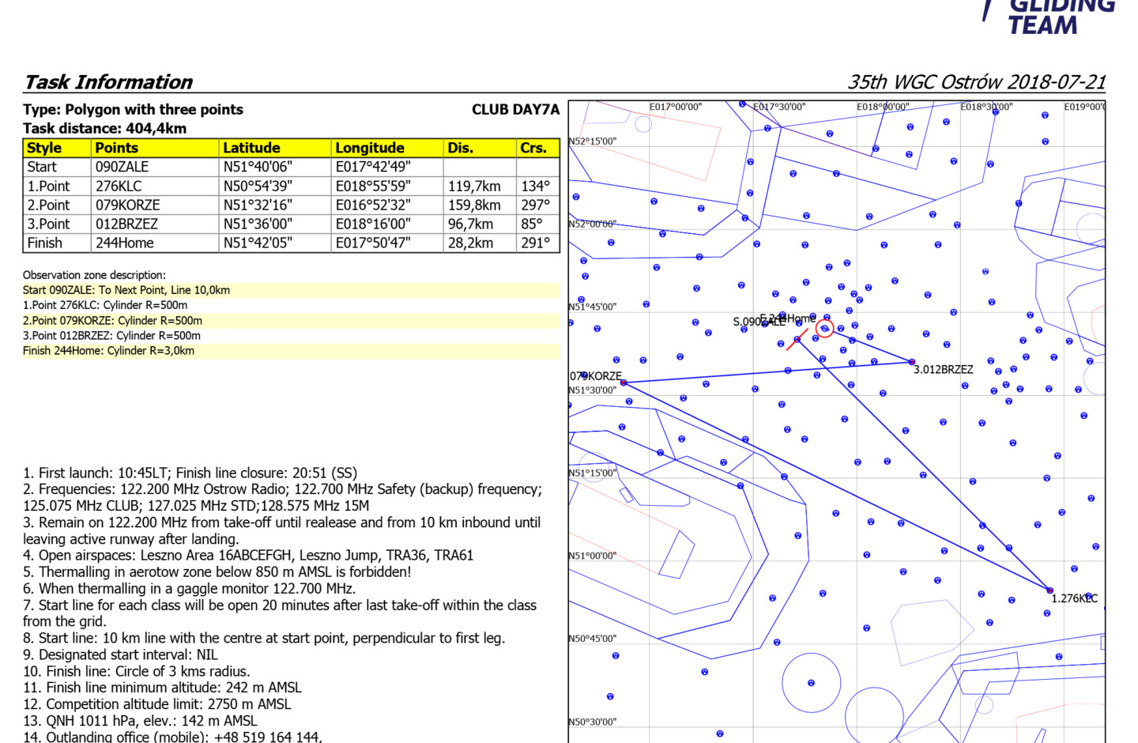Screen dimensions: 1138x743
Task: Select the Latitude column header
Action: pyautogui.click(x=251, y=148)
